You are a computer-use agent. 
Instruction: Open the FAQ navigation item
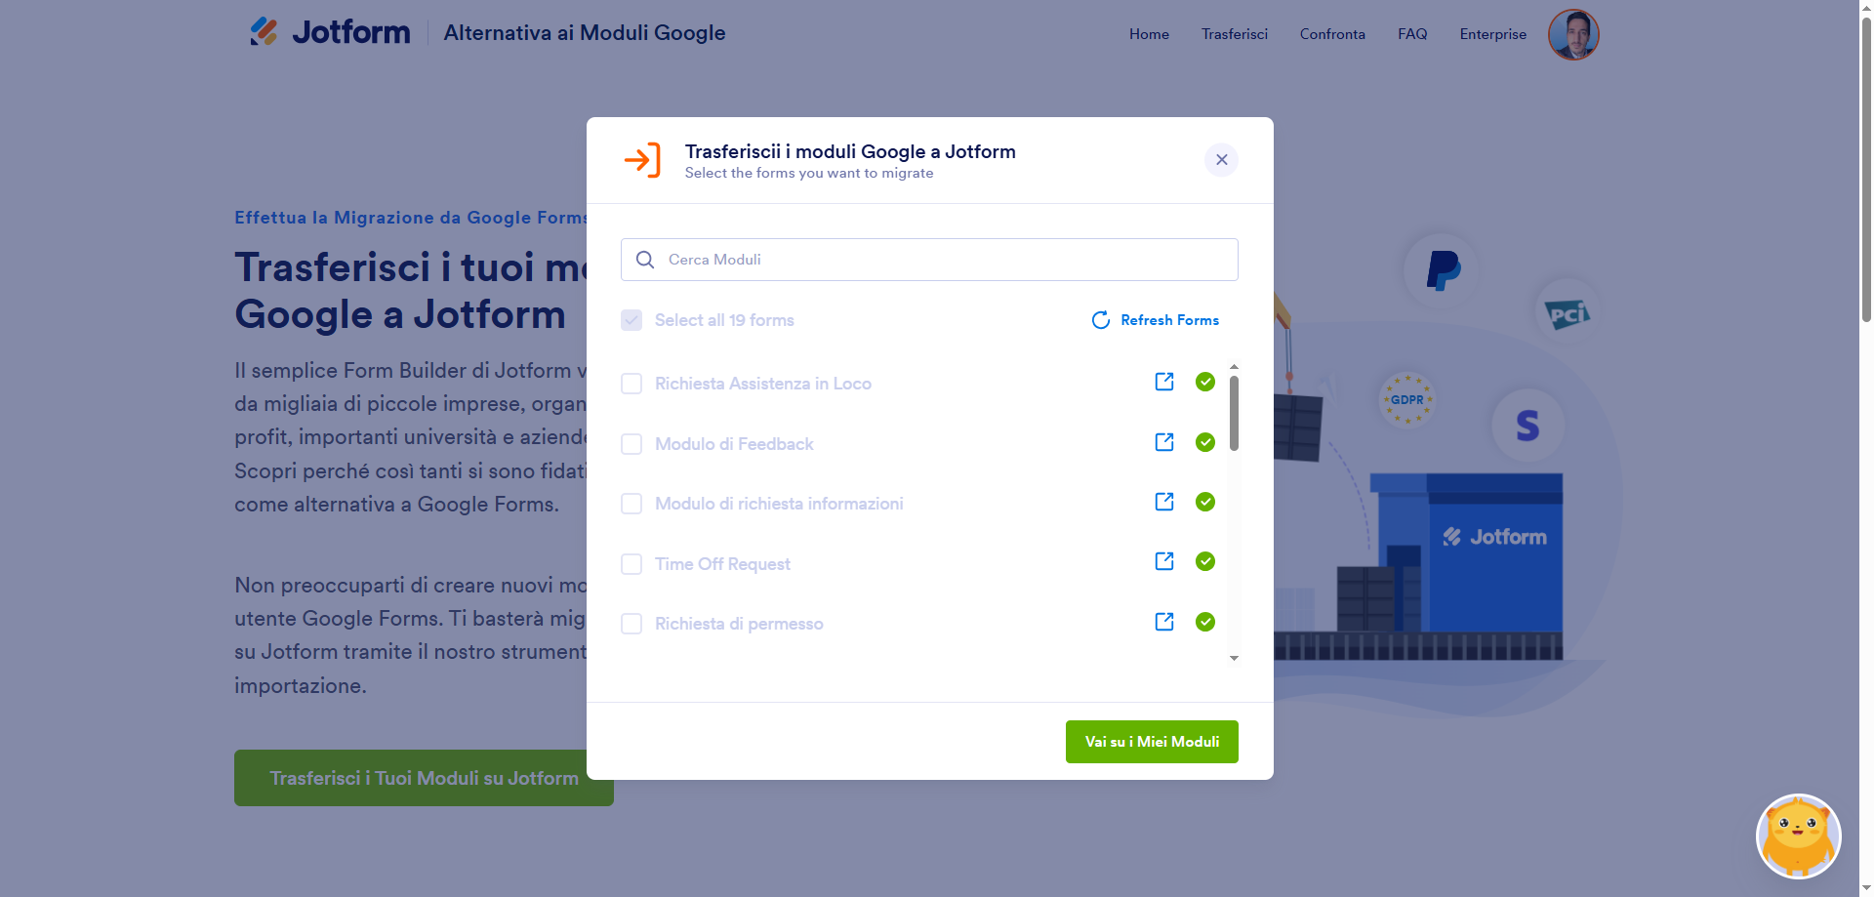1412,34
